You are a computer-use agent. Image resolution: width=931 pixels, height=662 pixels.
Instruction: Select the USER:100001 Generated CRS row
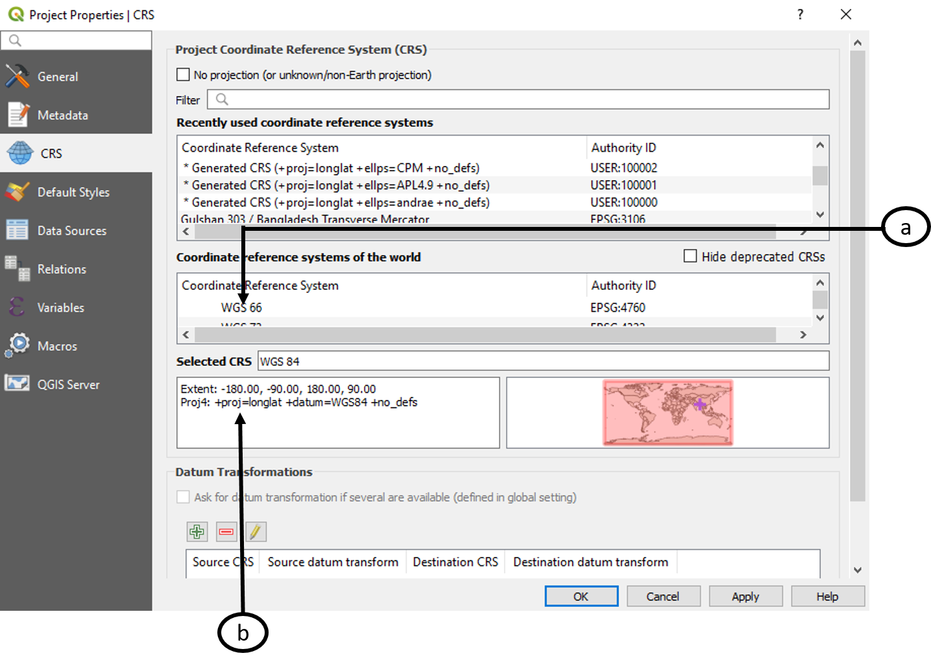495,185
